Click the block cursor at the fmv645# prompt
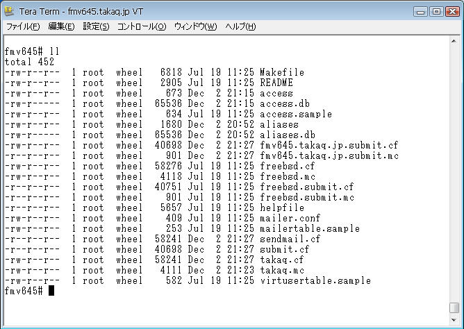The height and width of the screenshot is (329, 464). click(x=51, y=291)
